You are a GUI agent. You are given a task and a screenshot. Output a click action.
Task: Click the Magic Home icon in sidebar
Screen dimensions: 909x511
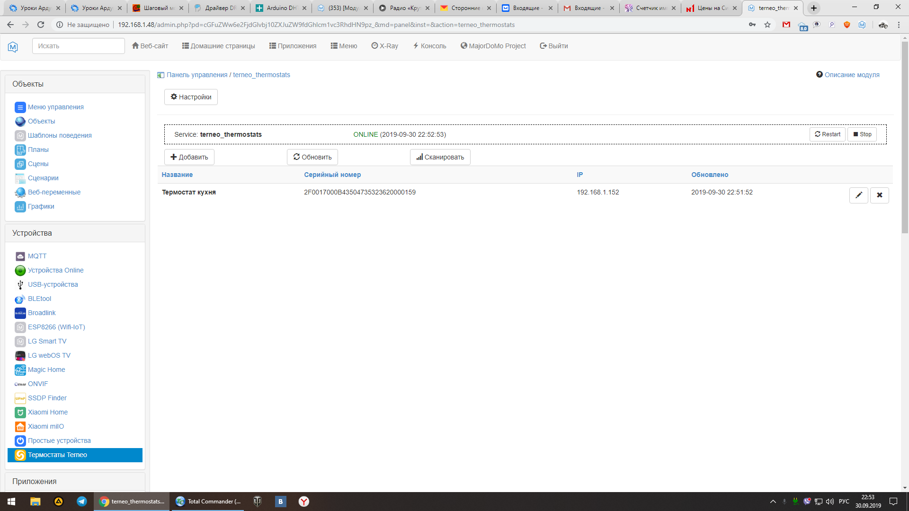pyautogui.click(x=20, y=370)
